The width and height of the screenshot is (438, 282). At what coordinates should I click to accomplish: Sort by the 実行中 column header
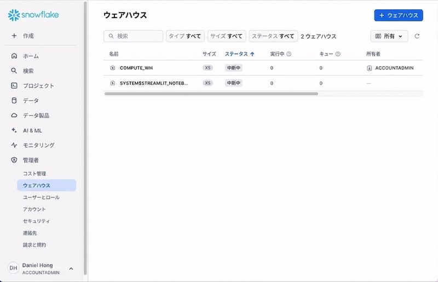point(277,54)
